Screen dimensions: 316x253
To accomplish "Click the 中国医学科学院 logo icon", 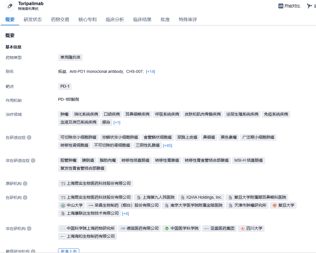I will (167, 229).
